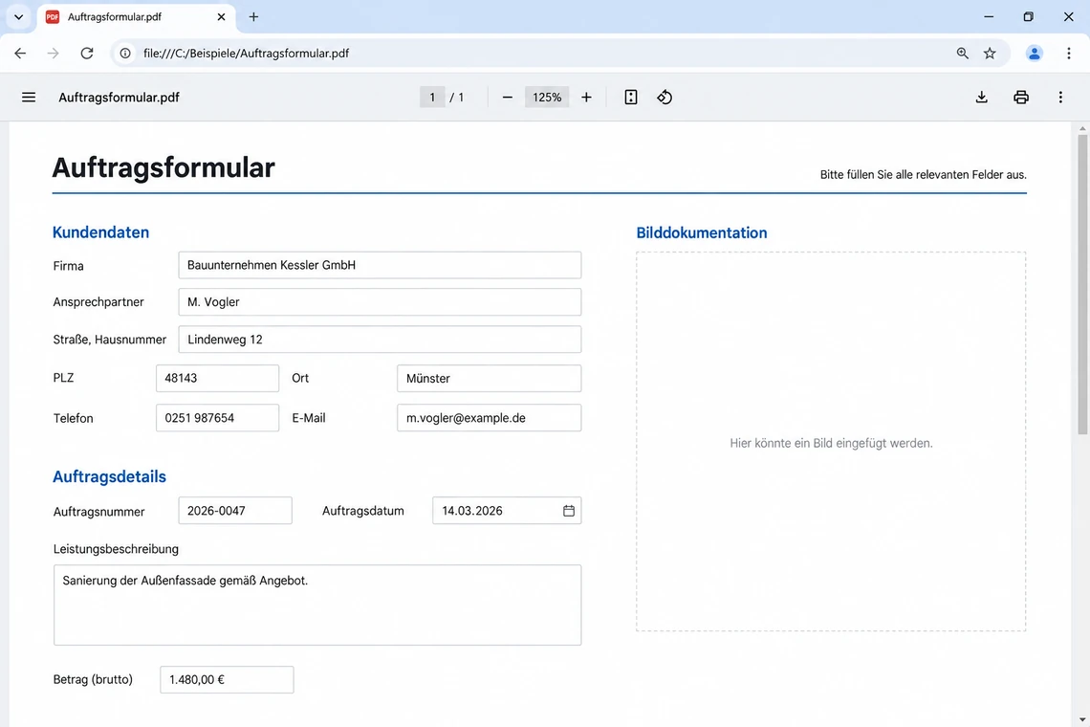Viewport: 1090px width, 727px height.
Task: Click the Auftragsformular.pdf toolbar file name
Action: point(119,98)
